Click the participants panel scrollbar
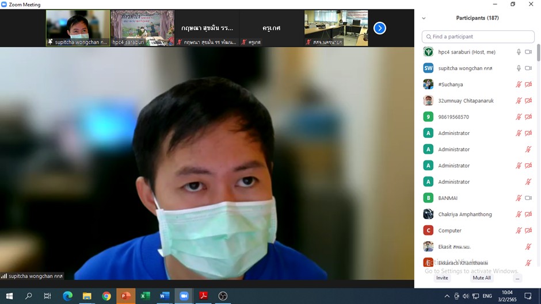541x304 pixels. click(539, 53)
